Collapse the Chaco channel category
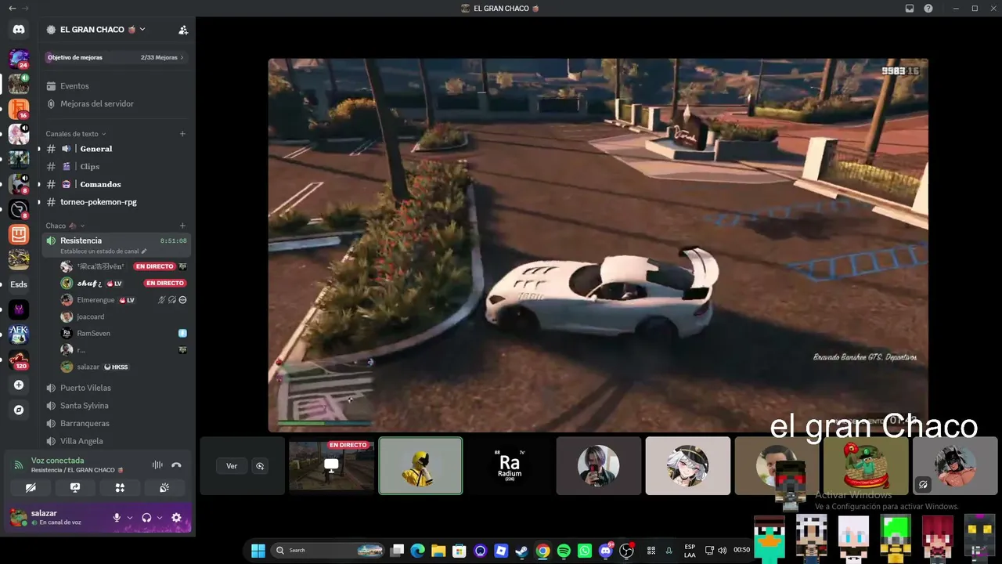The width and height of the screenshot is (1002, 564). pos(65,226)
